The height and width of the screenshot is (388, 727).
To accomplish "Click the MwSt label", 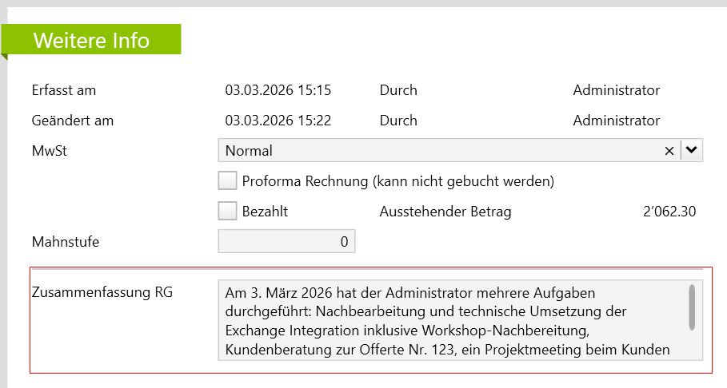I will tap(49, 151).
